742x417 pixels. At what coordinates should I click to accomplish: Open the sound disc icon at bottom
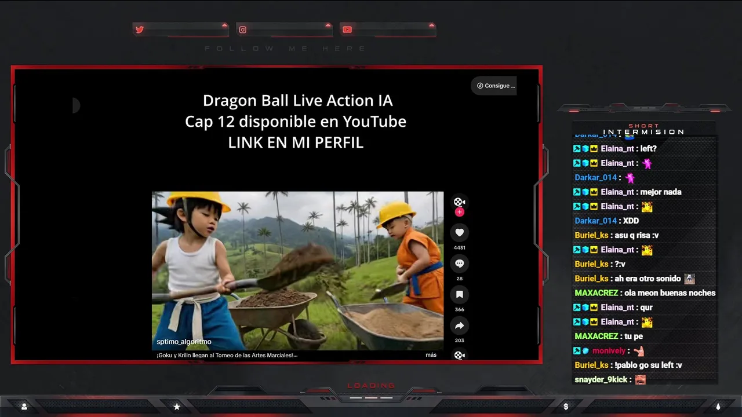click(459, 355)
